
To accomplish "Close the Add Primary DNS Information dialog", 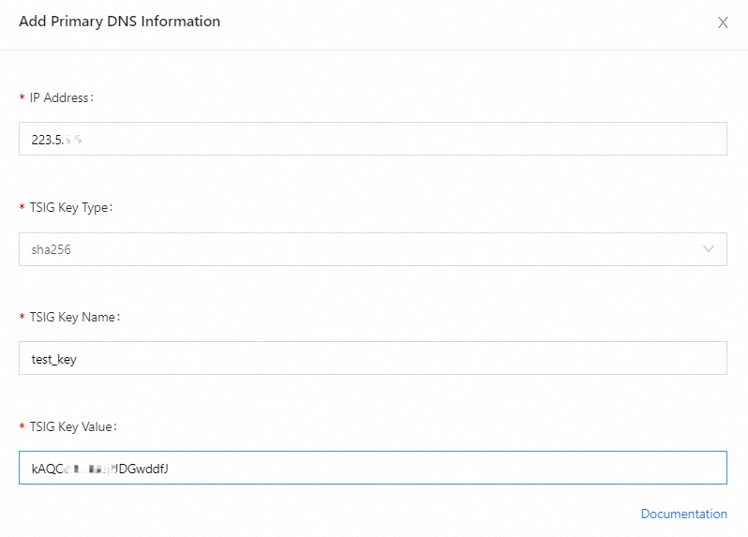I will [723, 22].
